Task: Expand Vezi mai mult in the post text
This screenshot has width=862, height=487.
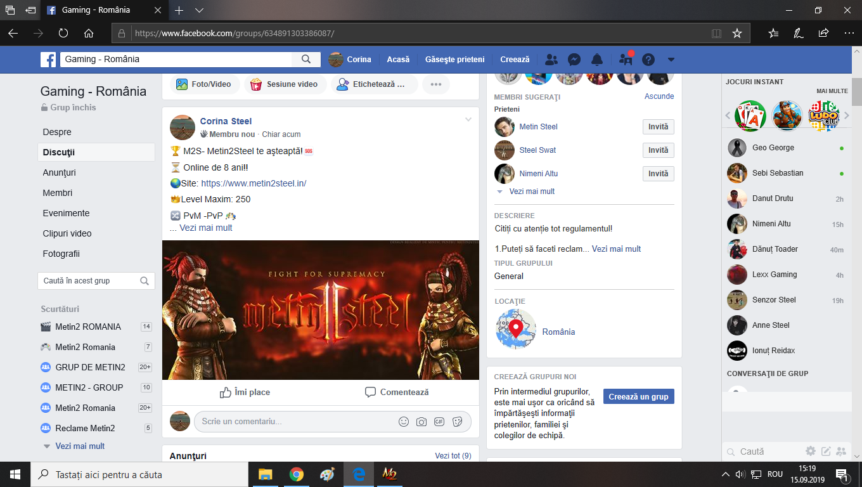Action: 206,228
